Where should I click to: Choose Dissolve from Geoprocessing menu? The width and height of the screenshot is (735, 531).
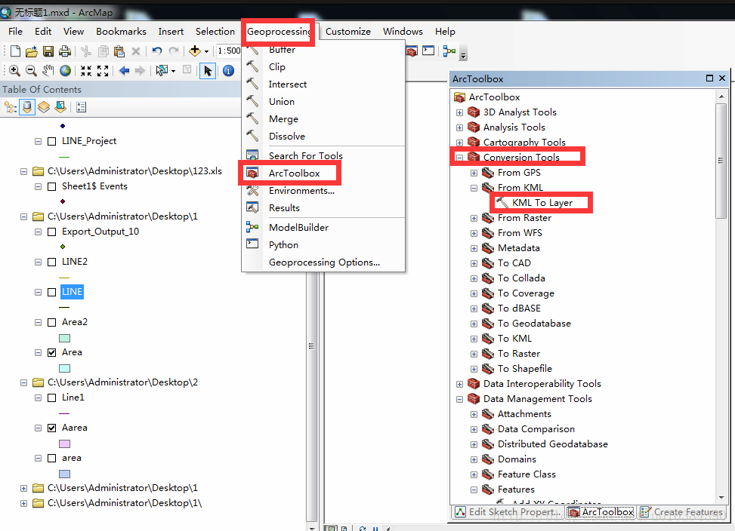(x=286, y=136)
